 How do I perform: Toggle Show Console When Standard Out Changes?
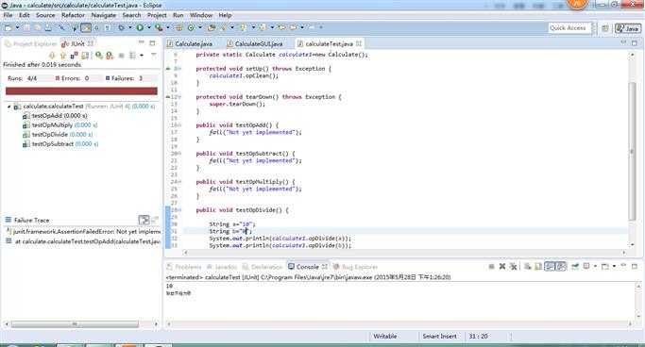[x=550, y=267]
